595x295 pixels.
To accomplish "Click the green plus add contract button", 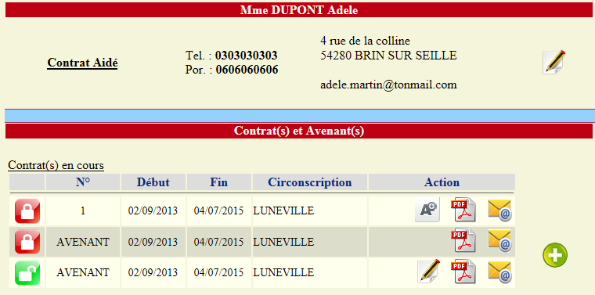I will click(555, 255).
